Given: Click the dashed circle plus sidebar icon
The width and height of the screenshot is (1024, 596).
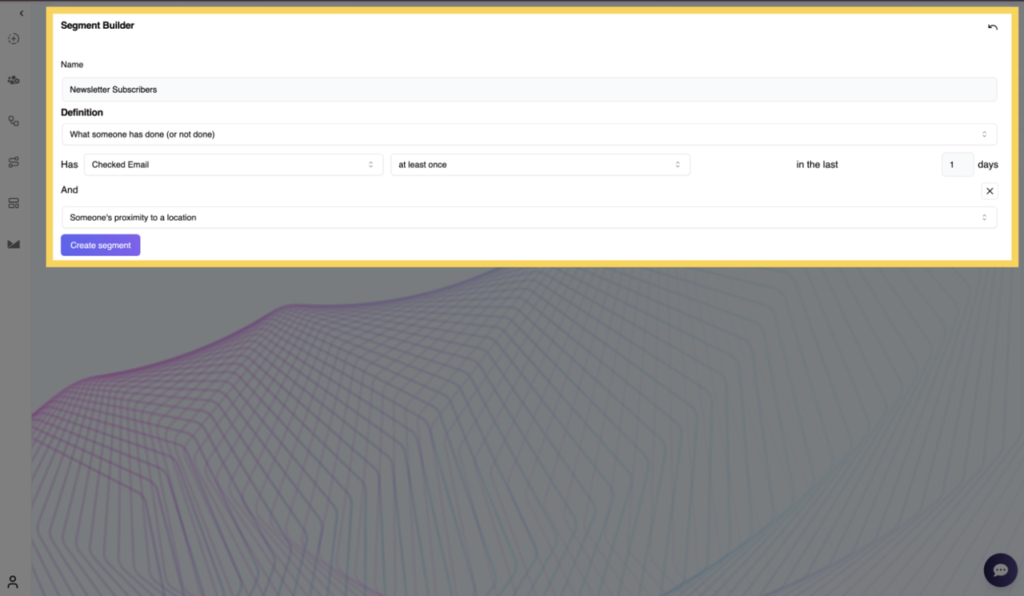Looking at the screenshot, I should (x=14, y=38).
